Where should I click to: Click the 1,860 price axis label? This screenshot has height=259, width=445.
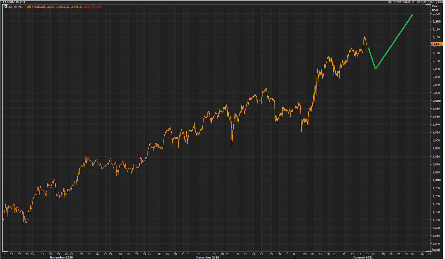(x=436, y=157)
